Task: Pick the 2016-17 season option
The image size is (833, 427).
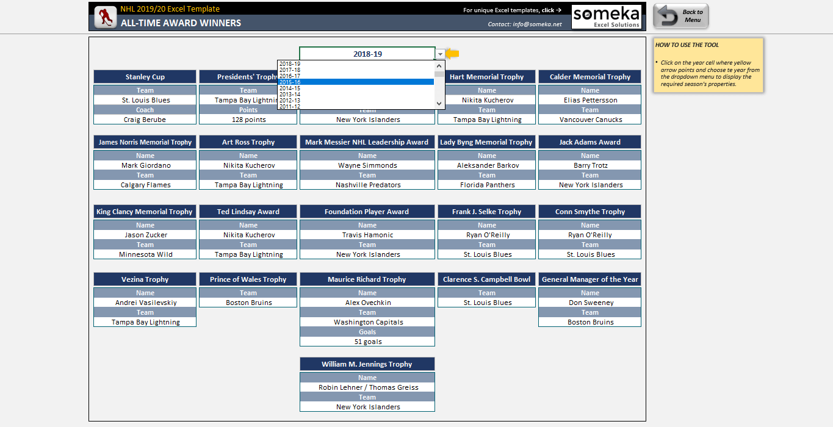Action: pyautogui.click(x=356, y=76)
